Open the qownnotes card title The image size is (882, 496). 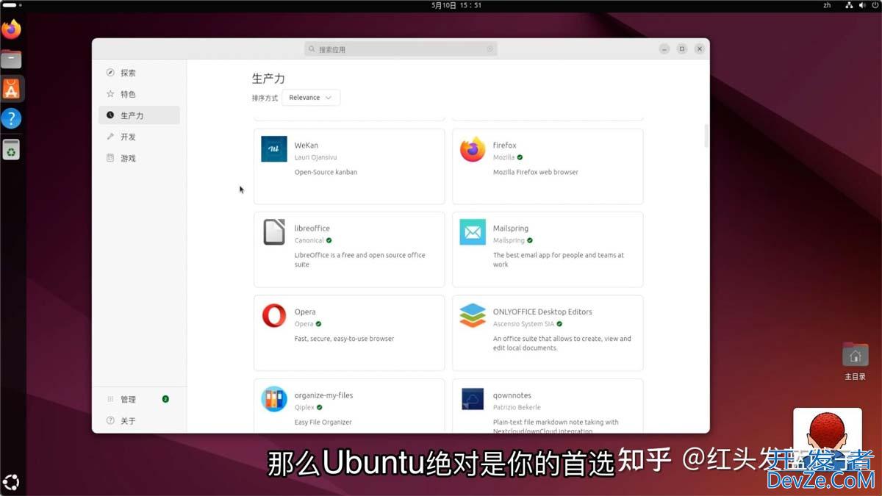pyautogui.click(x=512, y=395)
